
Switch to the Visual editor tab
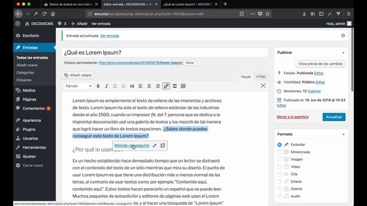click(x=245, y=77)
